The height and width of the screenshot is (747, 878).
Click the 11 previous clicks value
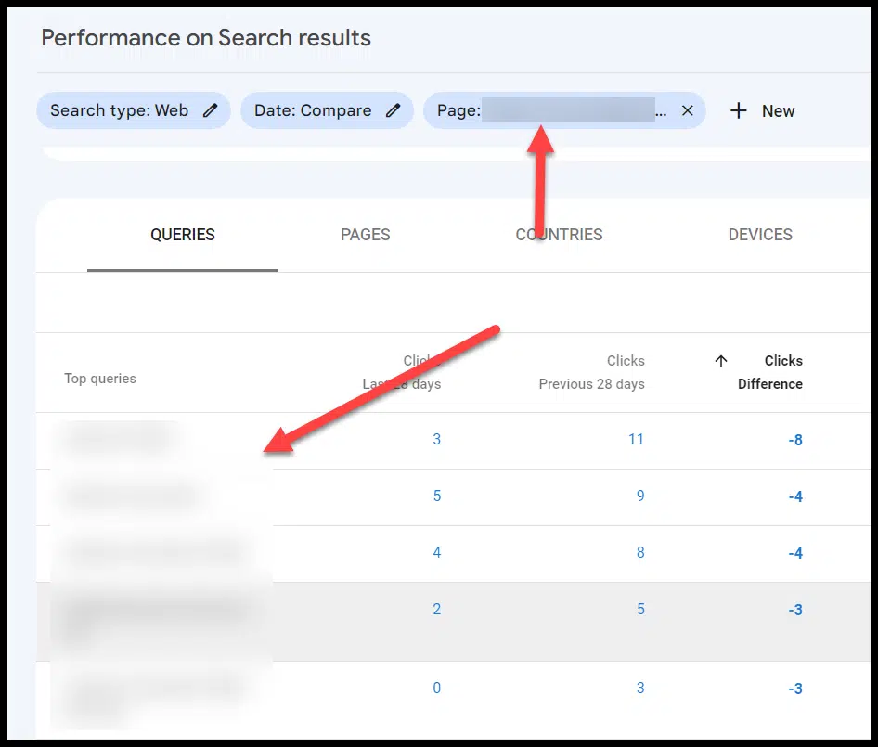click(x=636, y=439)
